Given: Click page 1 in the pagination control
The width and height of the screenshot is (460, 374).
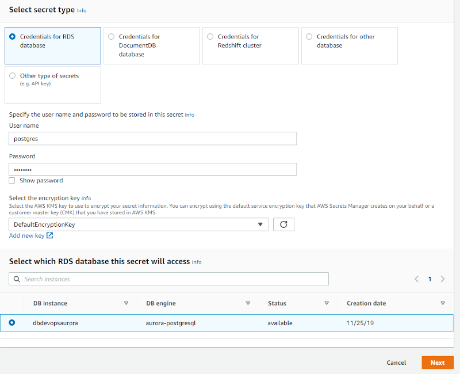Looking at the screenshot, I should click(430, 278).
